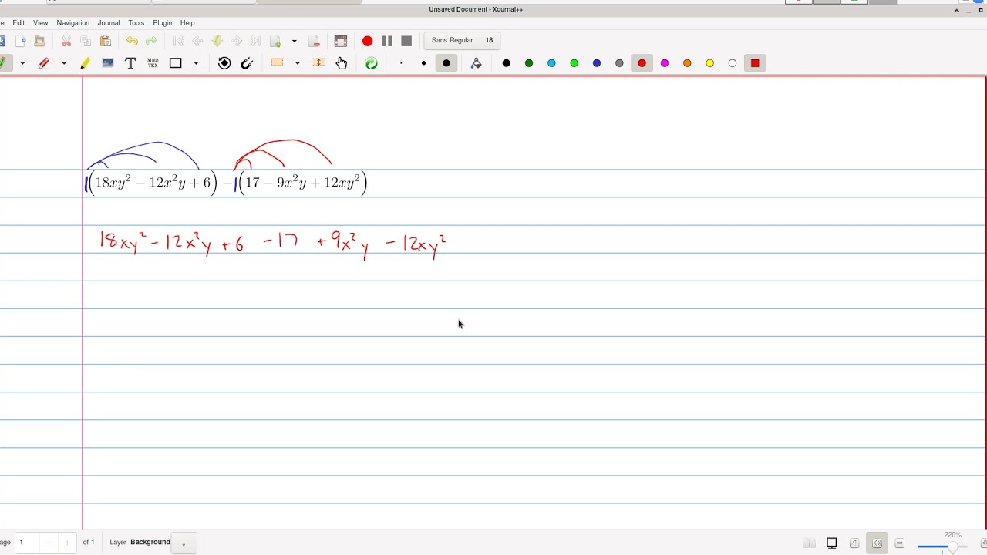Screen dimensions: 987x555
Task: Go to next annotated page arrow
Action: [217, 41]
